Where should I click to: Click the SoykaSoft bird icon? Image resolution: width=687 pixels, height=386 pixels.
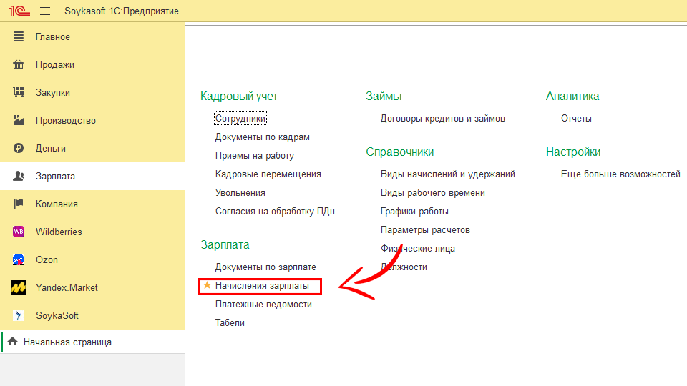19,315
